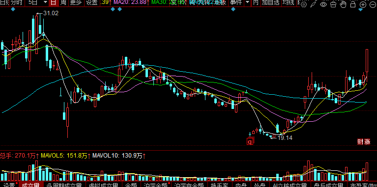Open the dropdown arrow beside 事件
This screenshot has width=377, height=187.
[247, 2]
